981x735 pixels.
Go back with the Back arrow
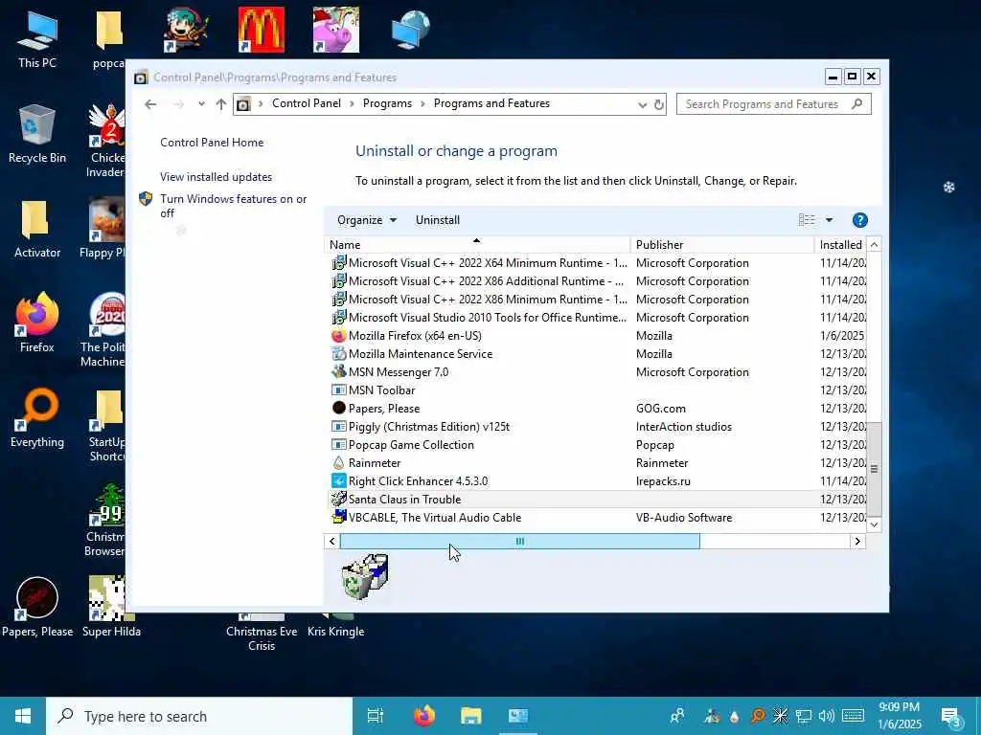[x=150, y=104]
